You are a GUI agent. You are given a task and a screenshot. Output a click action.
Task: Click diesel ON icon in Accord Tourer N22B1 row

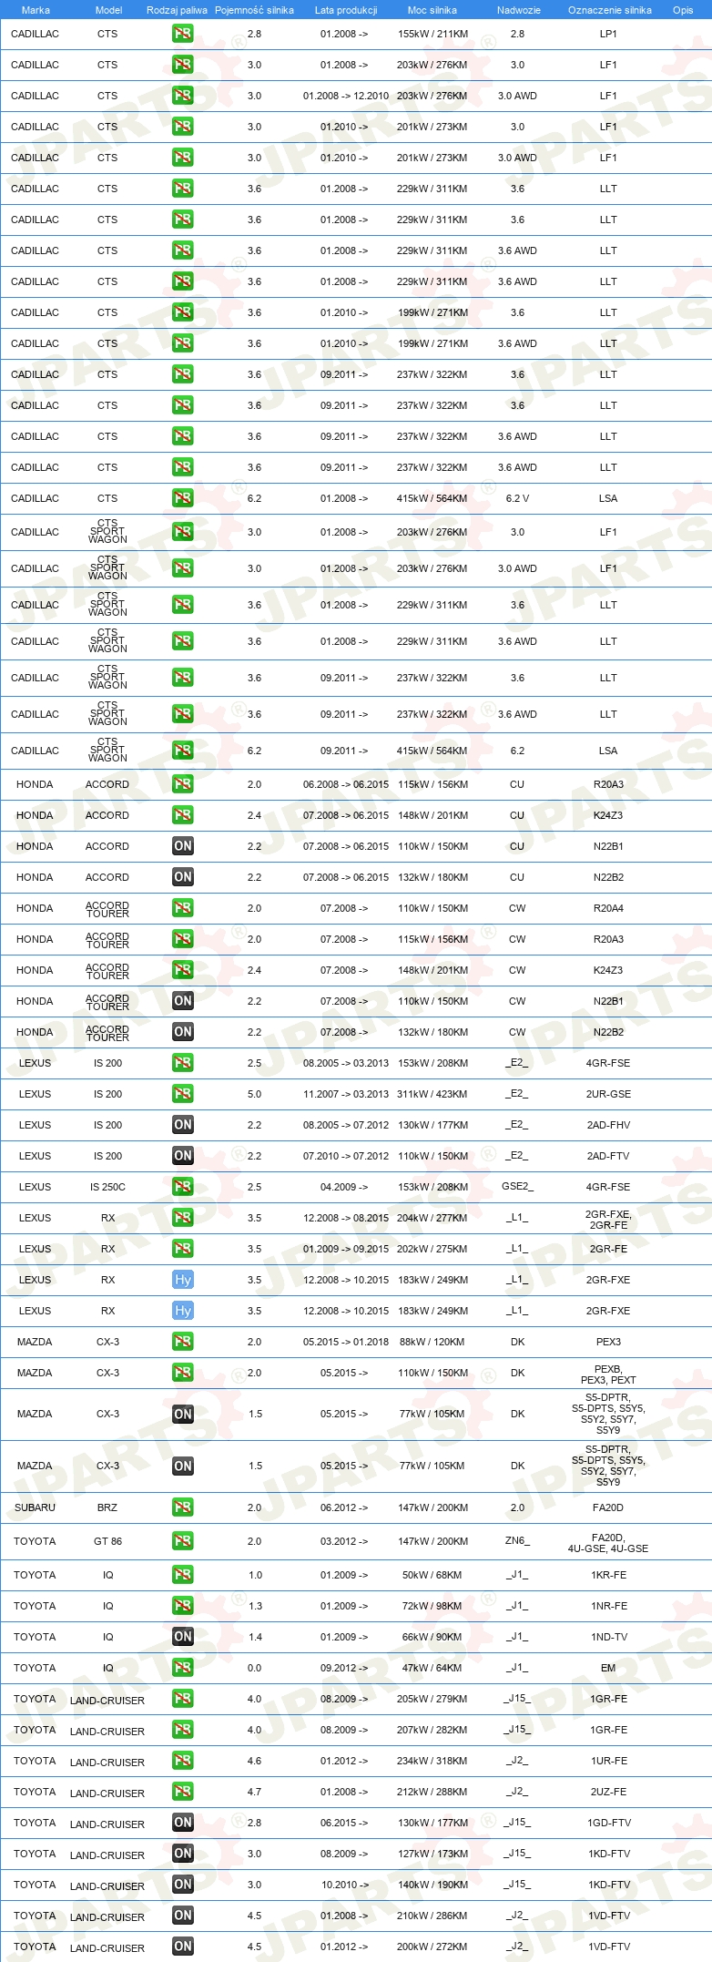tap(183, 1001)
